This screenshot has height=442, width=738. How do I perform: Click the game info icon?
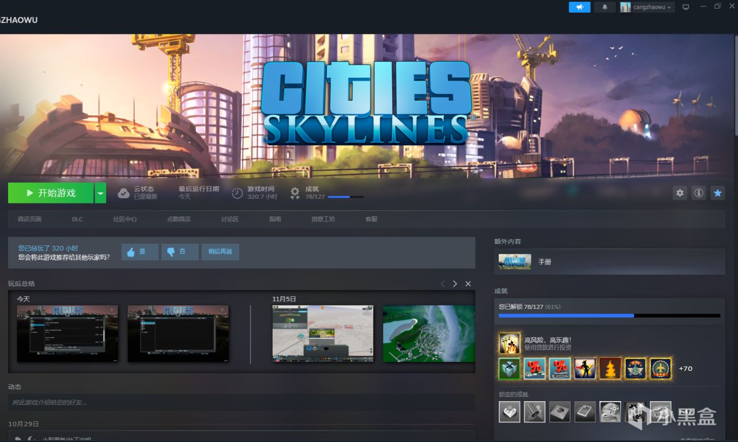[699, 193]
